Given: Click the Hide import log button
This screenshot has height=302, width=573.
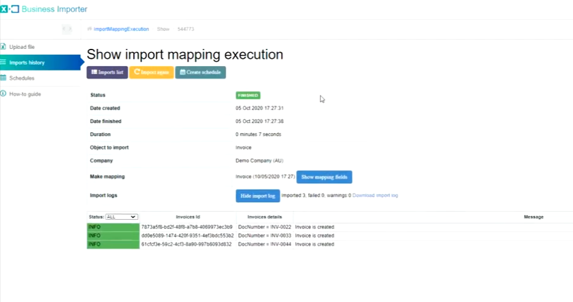Looking at the screenshot, I should (x=257, y=196).
